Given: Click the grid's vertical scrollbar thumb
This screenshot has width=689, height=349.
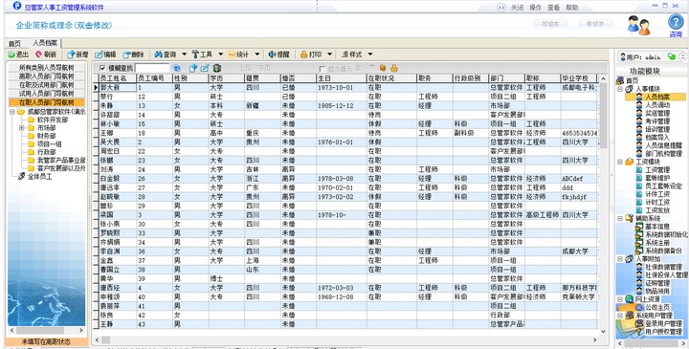Looking at the screenshot, I should point(603,115).
